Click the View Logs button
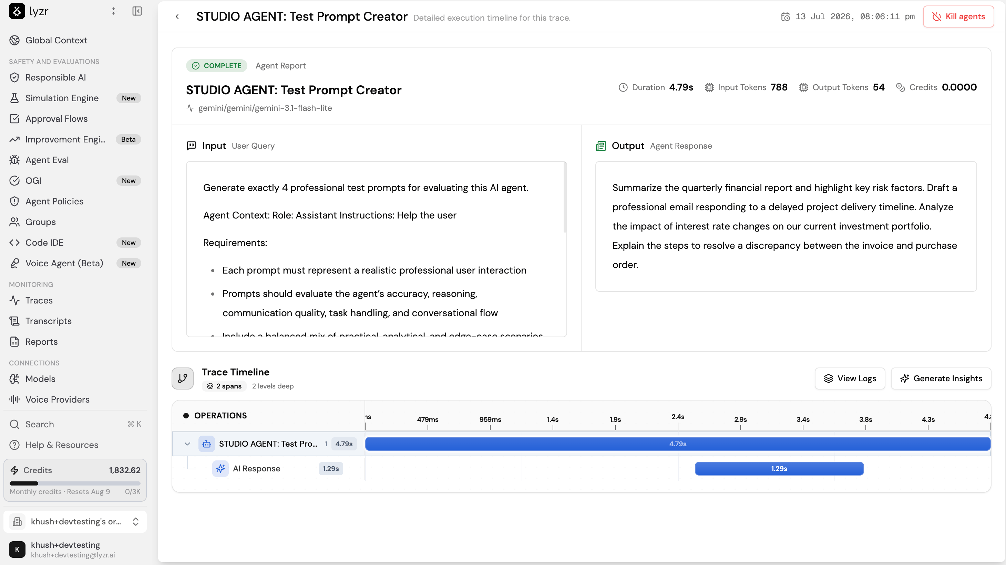This screenshot has height=565, width=1006. 850,378
